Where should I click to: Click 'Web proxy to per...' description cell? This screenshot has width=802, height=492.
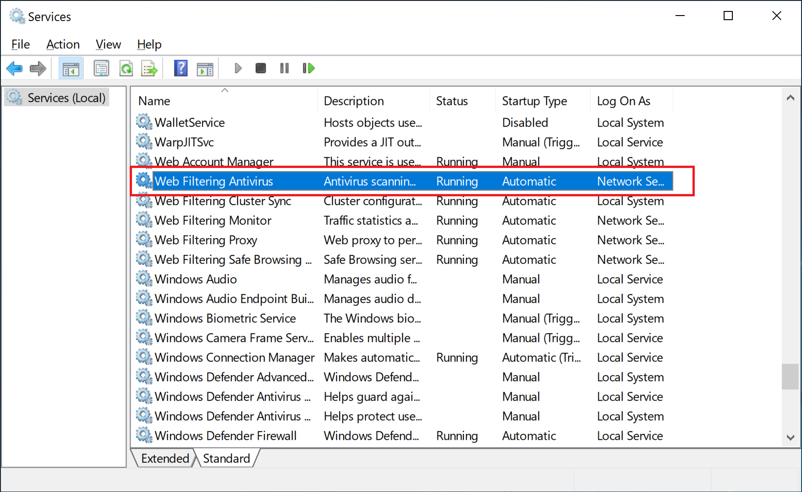pyautogui.click(x=373, y=240)
